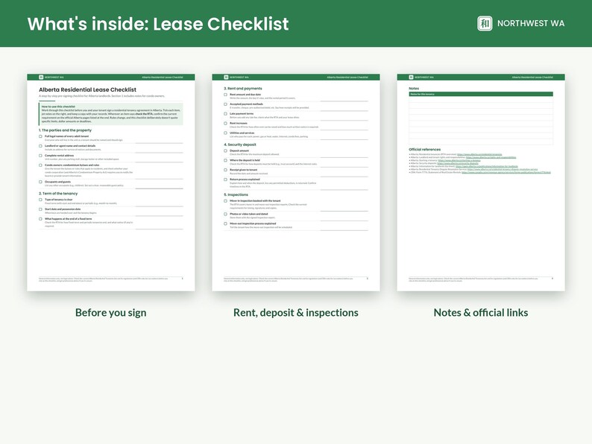Tick 'Condo owners: condominium bylaws and rules'

pyautogui.click(x=40, y=165)
